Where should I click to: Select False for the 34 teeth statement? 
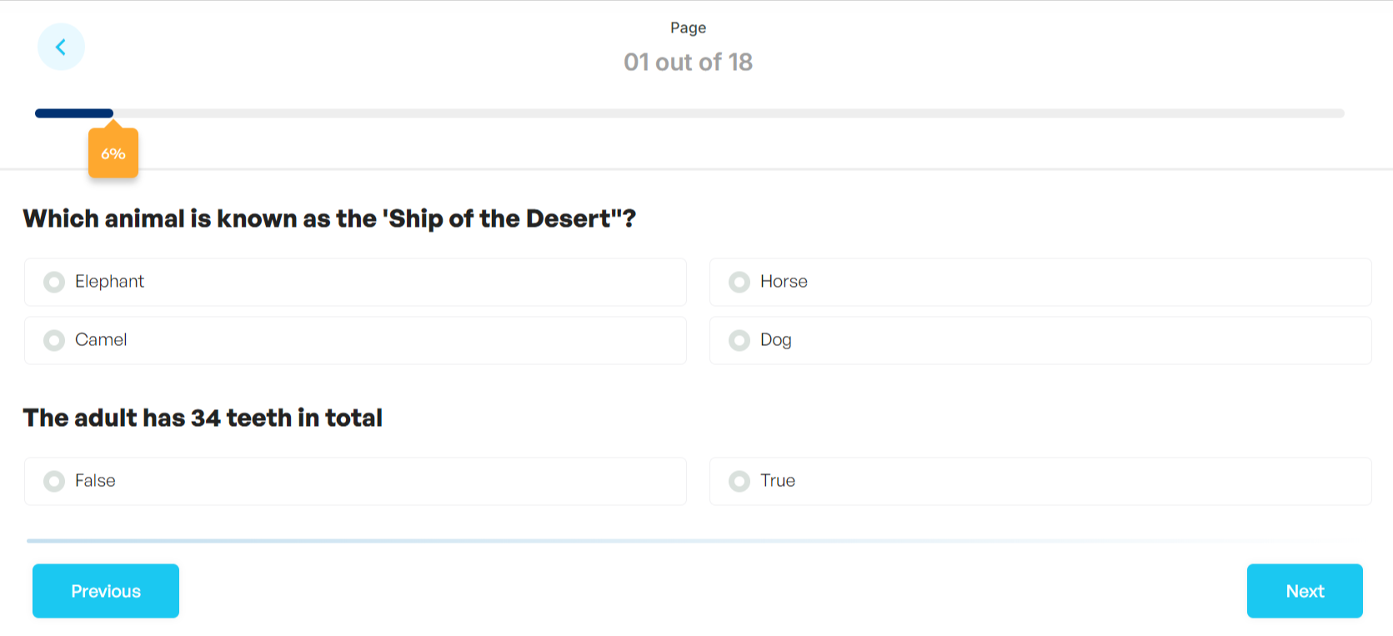click(53, 481)
